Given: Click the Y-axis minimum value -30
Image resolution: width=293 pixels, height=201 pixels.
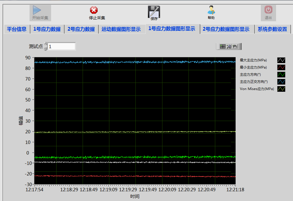Looking at the screenshot, I should coord(28,184).
